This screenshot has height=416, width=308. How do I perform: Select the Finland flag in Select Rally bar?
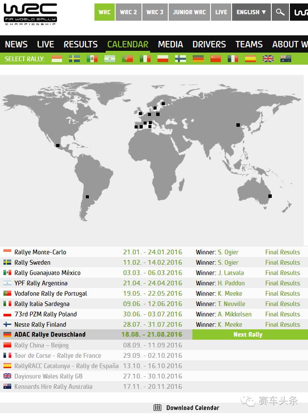pos(180,59)
